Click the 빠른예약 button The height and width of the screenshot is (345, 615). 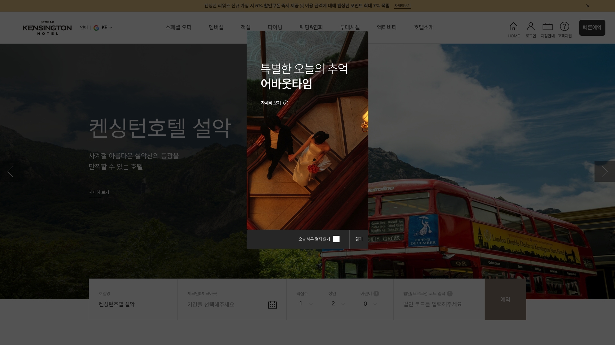coord(592,28)
